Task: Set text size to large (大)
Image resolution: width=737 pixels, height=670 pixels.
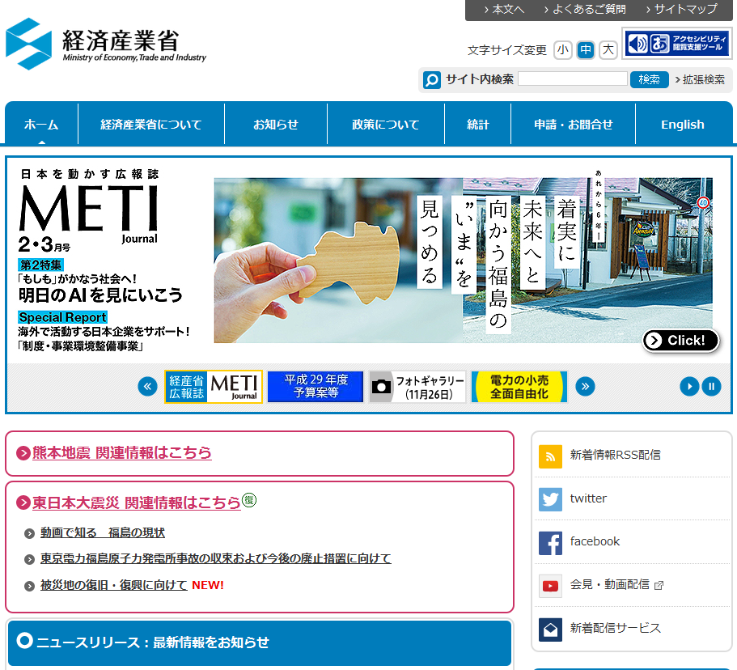Action: click(608, 50)
